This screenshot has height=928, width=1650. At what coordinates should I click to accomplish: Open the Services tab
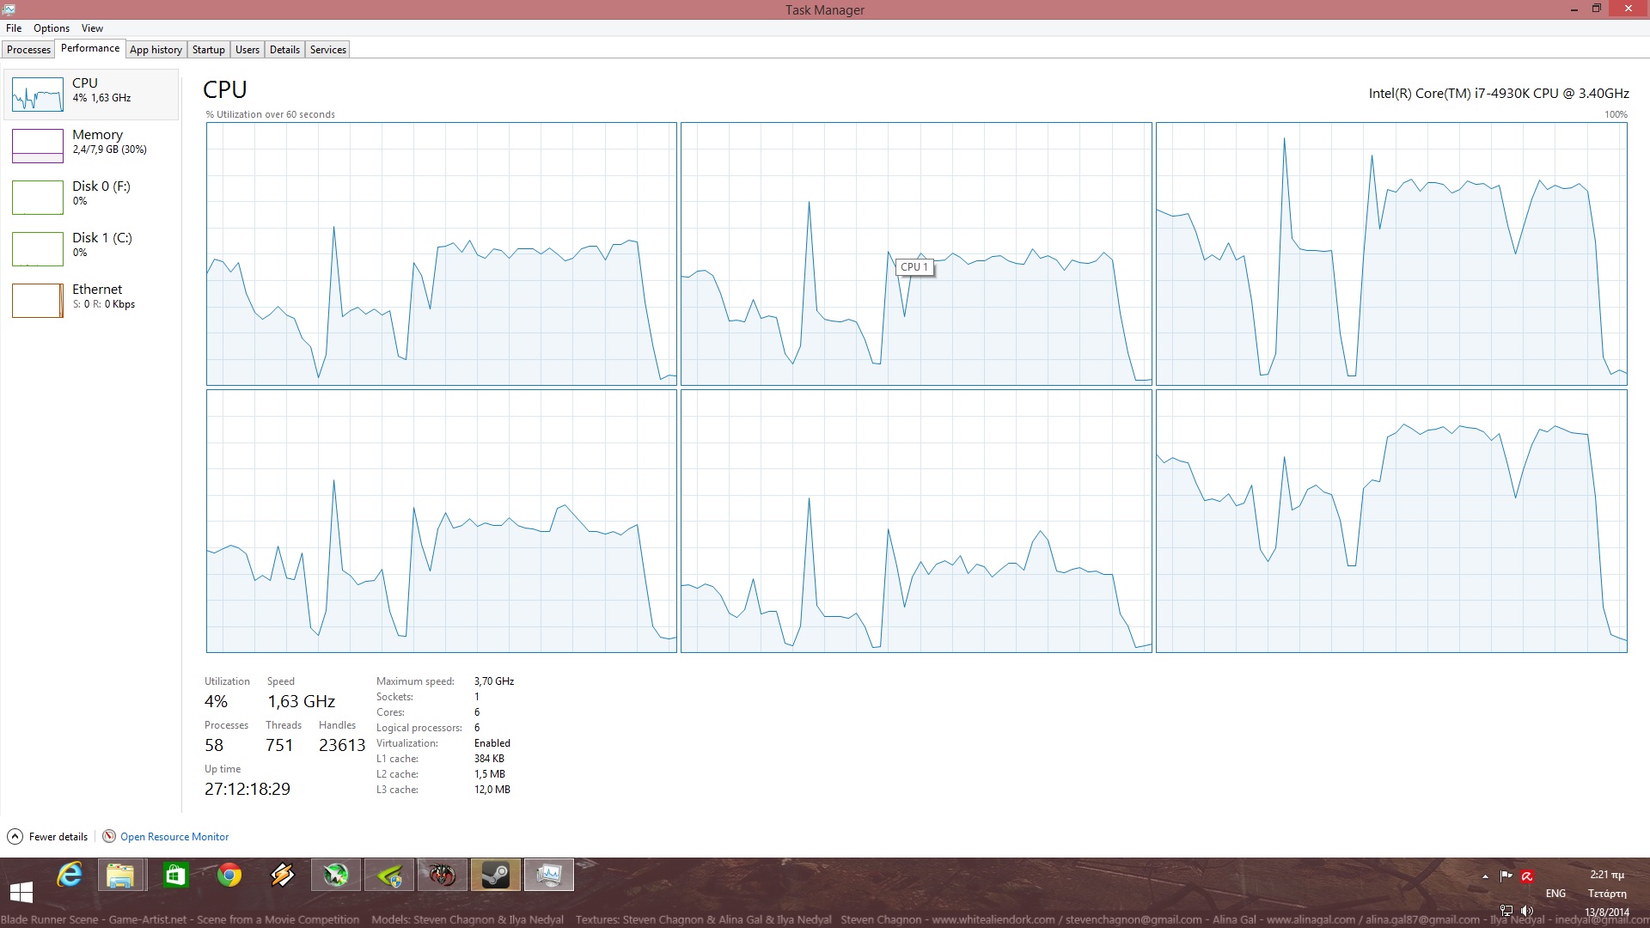click(x=327, y=50)
